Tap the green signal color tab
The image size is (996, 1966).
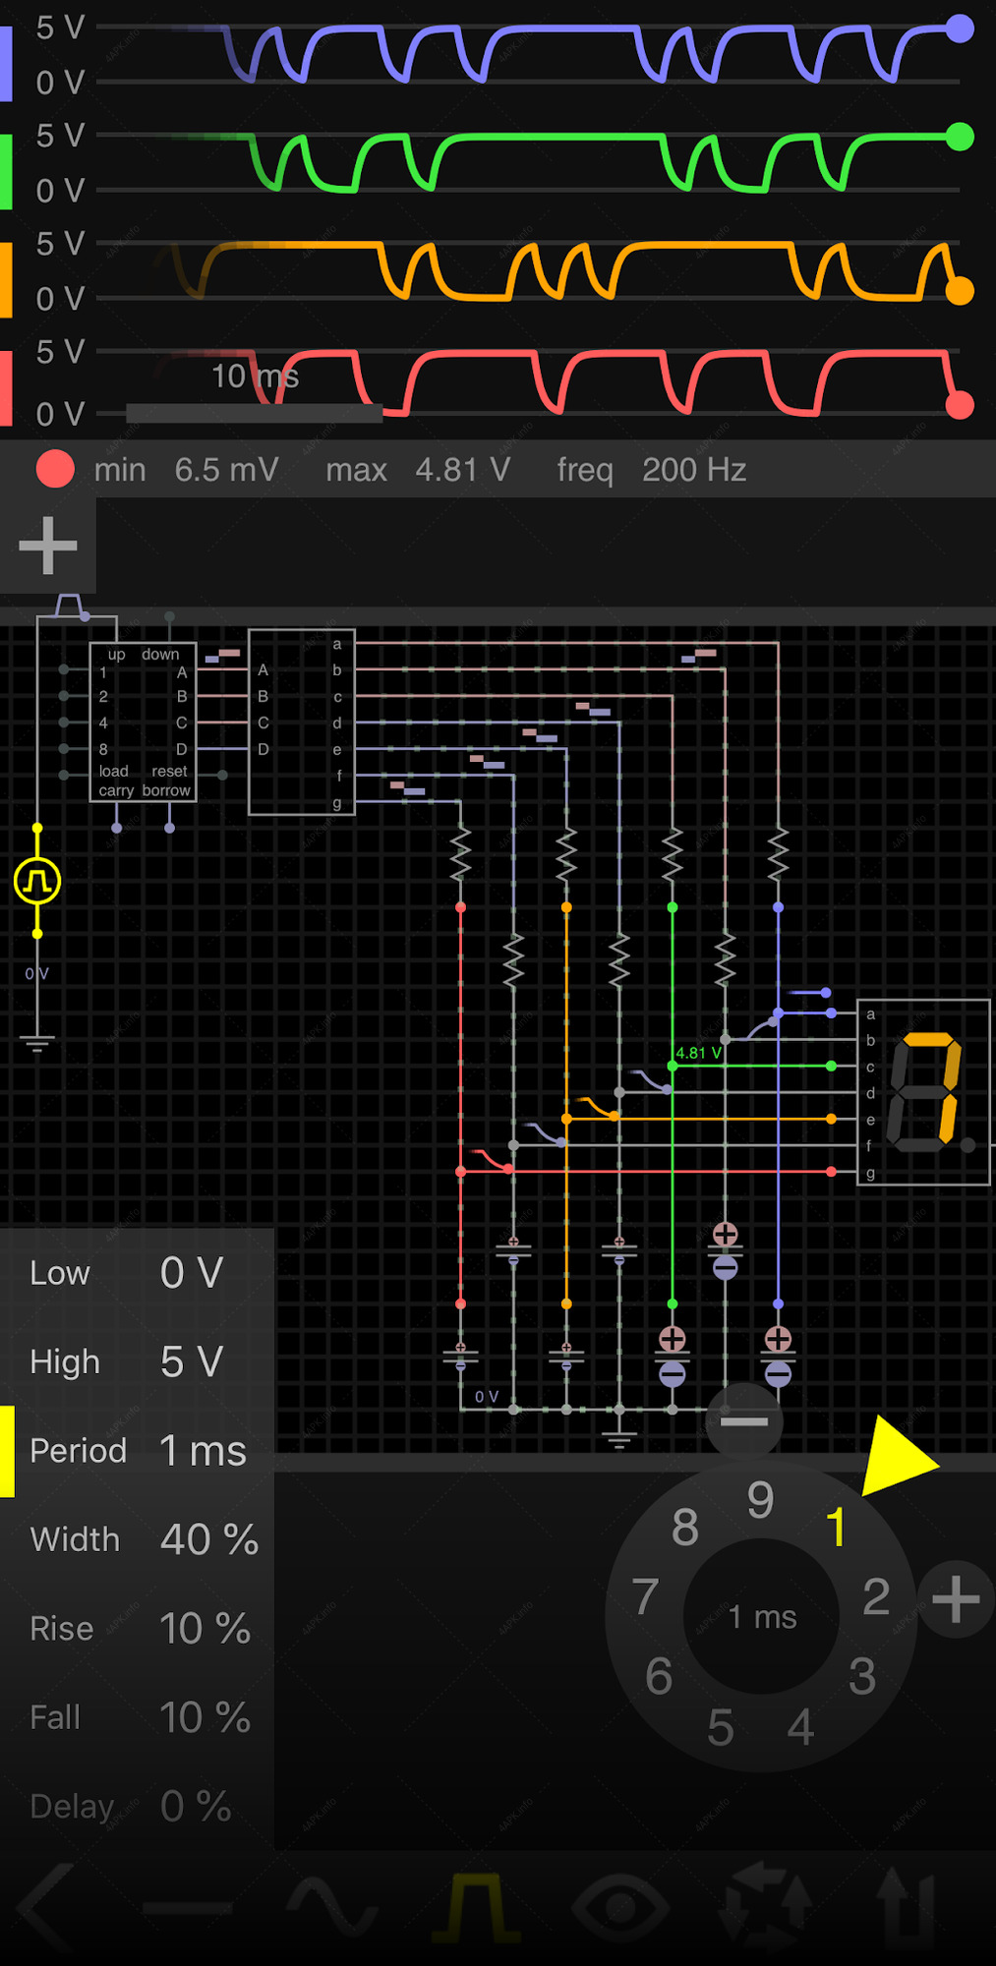pyautogui.click(x=6, y=172)
